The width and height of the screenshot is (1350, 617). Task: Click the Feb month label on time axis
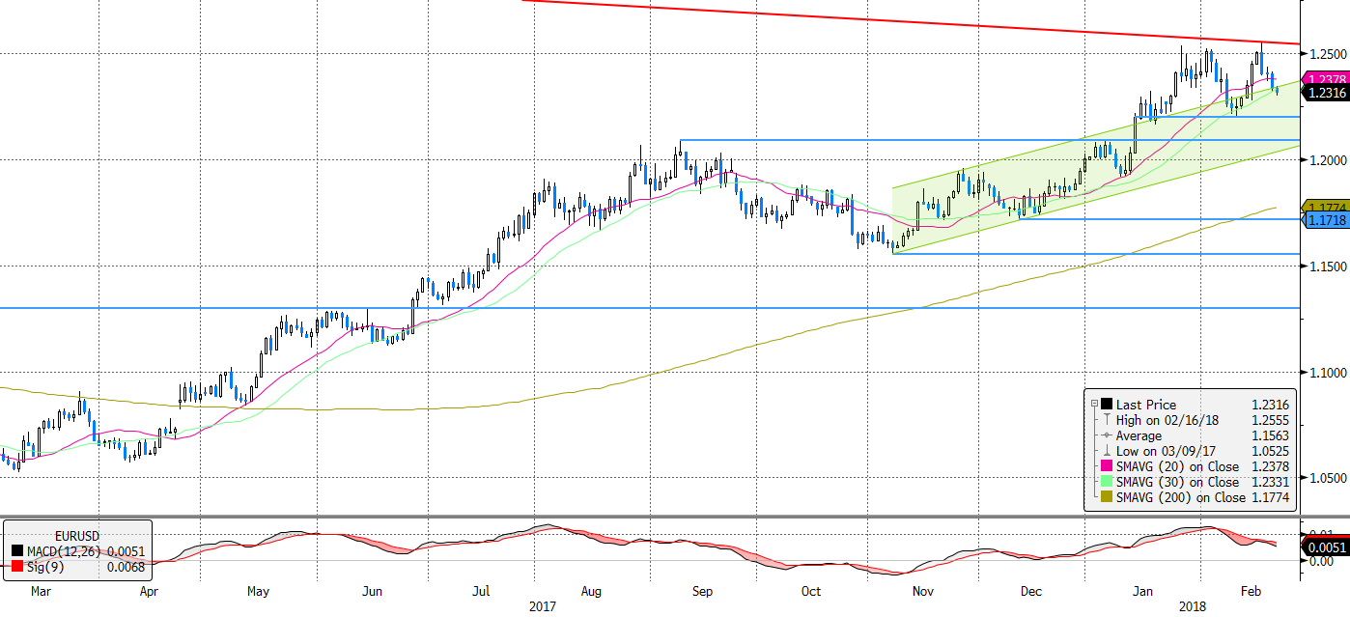(x=1252, y=589)
